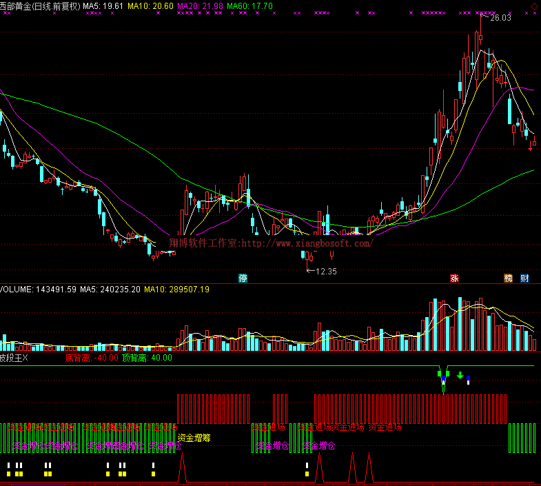This screenshot has width=541, height=486.
Task: Click the blue-white signal marker right of green arrow
Action: tap(468, 380)
